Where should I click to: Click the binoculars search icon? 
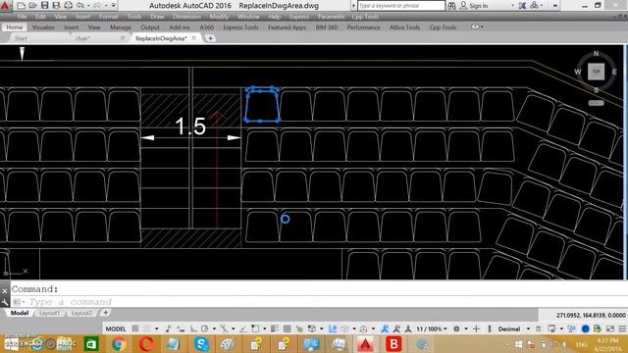[x=451, y=6]
